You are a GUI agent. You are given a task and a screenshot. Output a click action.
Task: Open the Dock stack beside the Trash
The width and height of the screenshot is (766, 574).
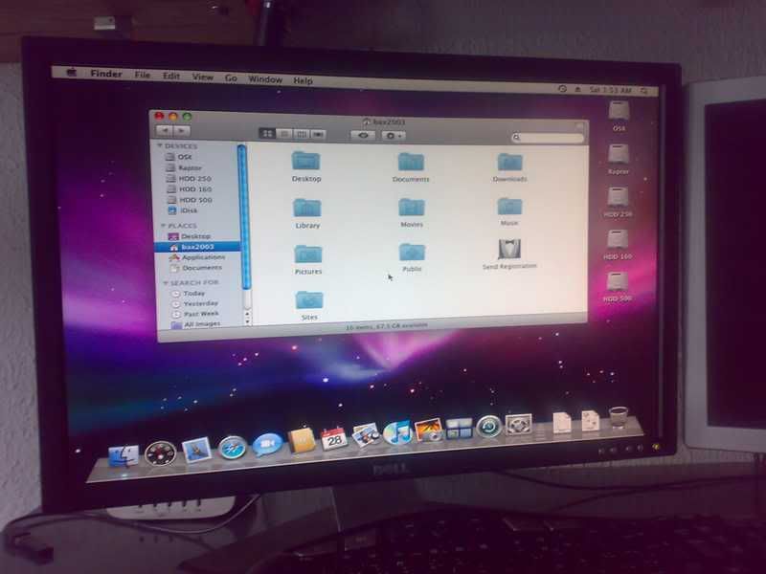[591, 421]
